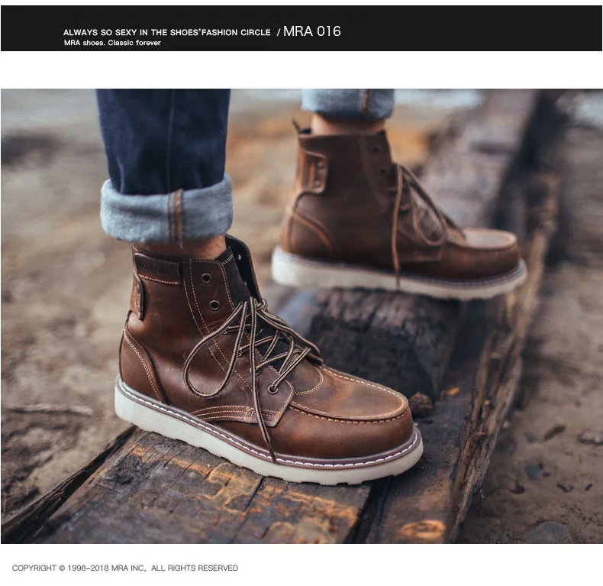
Task: Click the top metal eyelet on front boot
Action: (x=206, y=277)
